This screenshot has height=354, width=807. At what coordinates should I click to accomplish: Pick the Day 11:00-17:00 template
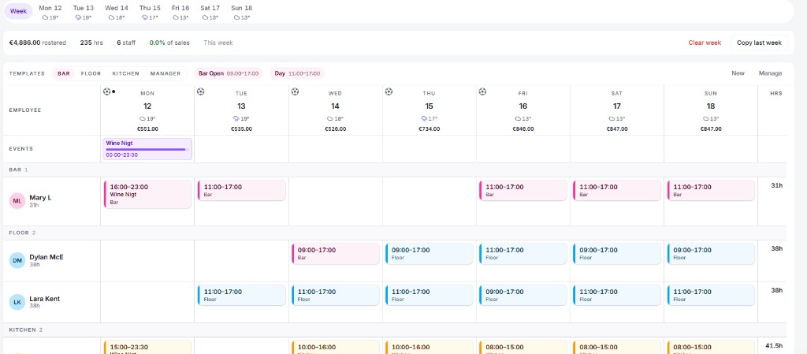pyautogui.click(x=297, y=73)
